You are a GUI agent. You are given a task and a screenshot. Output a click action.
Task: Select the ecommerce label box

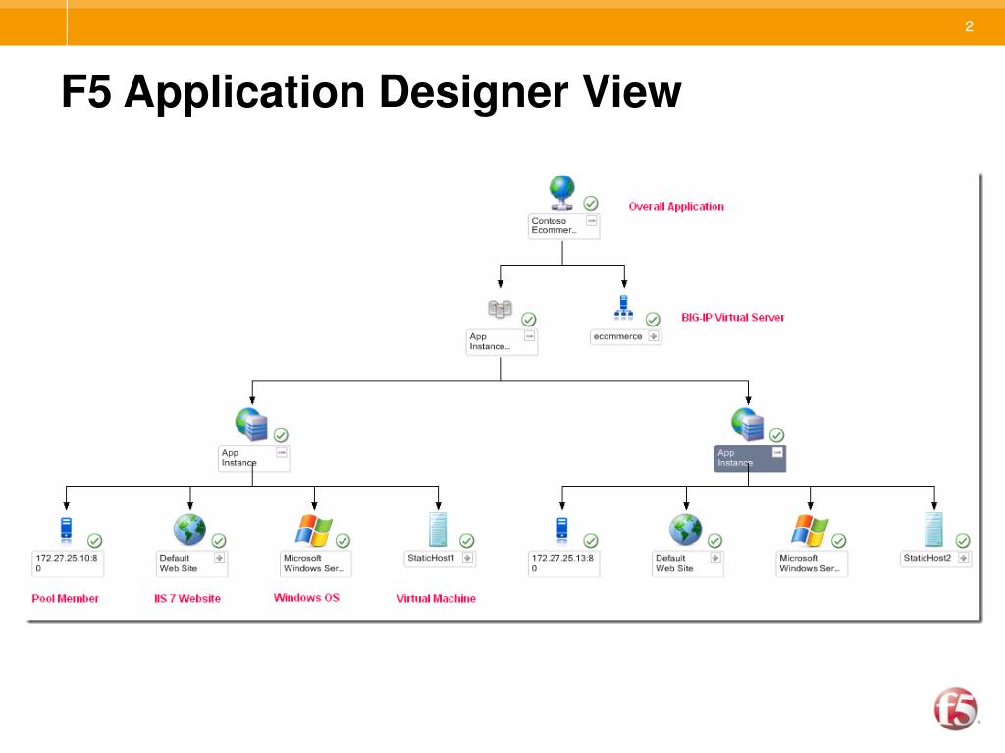click(625, 337)
